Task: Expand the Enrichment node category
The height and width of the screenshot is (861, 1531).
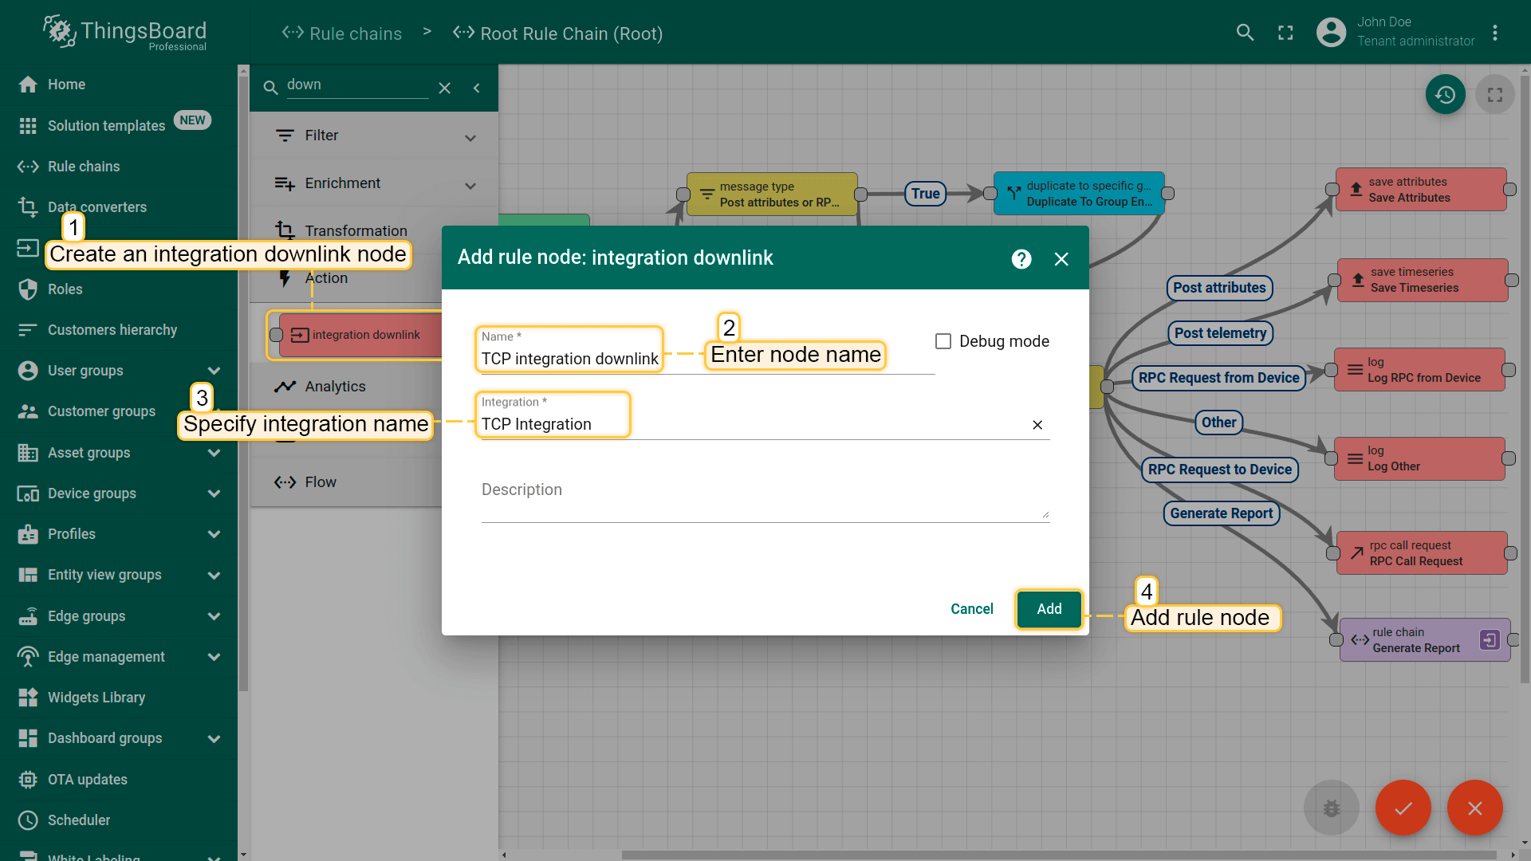Action: tap(470, 185)
